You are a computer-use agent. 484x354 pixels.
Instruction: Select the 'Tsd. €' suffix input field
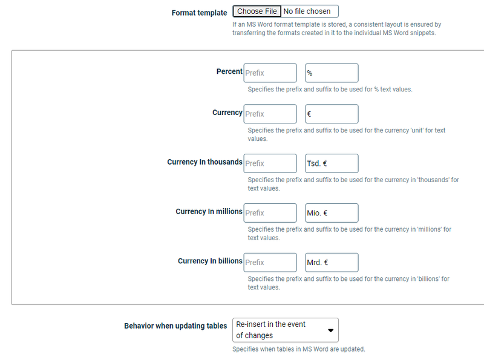(x=332, y=163)
